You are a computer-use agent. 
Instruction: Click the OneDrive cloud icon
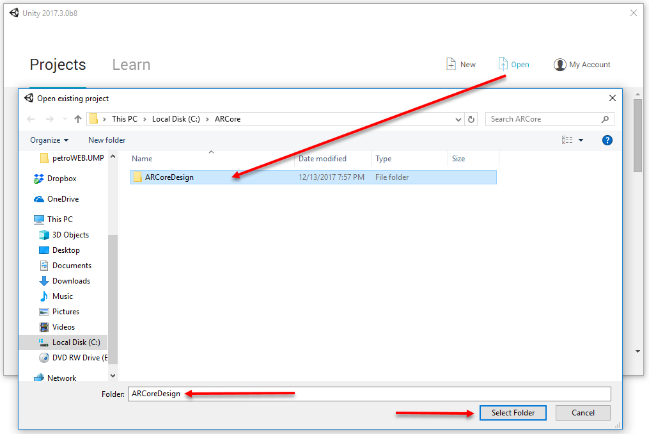(39, 199)
